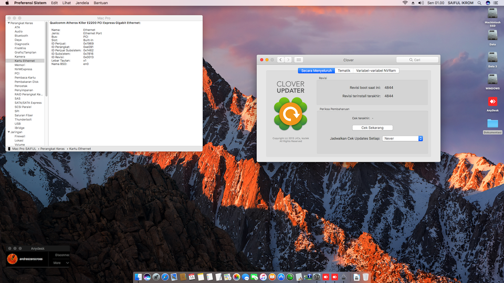Viewport: 504px width, 283px height.
Task: Switch to the Tematik tab in Clover
Action: click(343, 71)
